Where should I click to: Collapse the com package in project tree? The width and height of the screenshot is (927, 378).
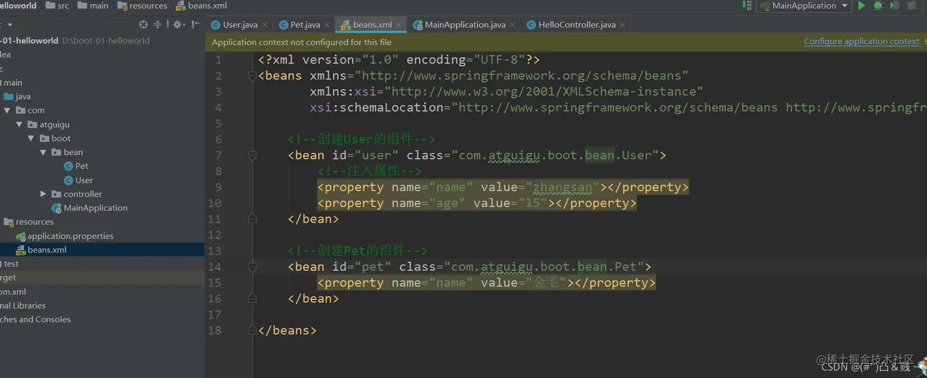pos(7,110)
